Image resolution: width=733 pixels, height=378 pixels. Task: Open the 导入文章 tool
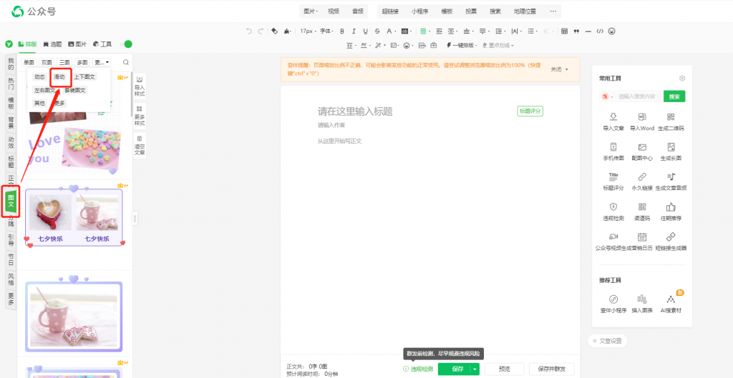(613, 121)
